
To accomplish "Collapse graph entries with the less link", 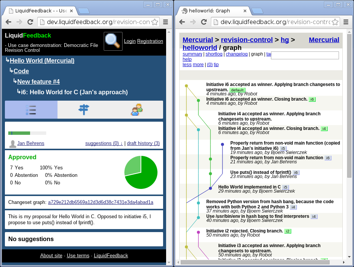I will pos(187,64).
